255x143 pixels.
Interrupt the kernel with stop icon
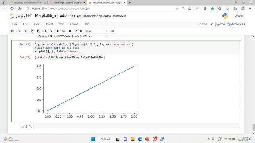click(x=70, y=31)
